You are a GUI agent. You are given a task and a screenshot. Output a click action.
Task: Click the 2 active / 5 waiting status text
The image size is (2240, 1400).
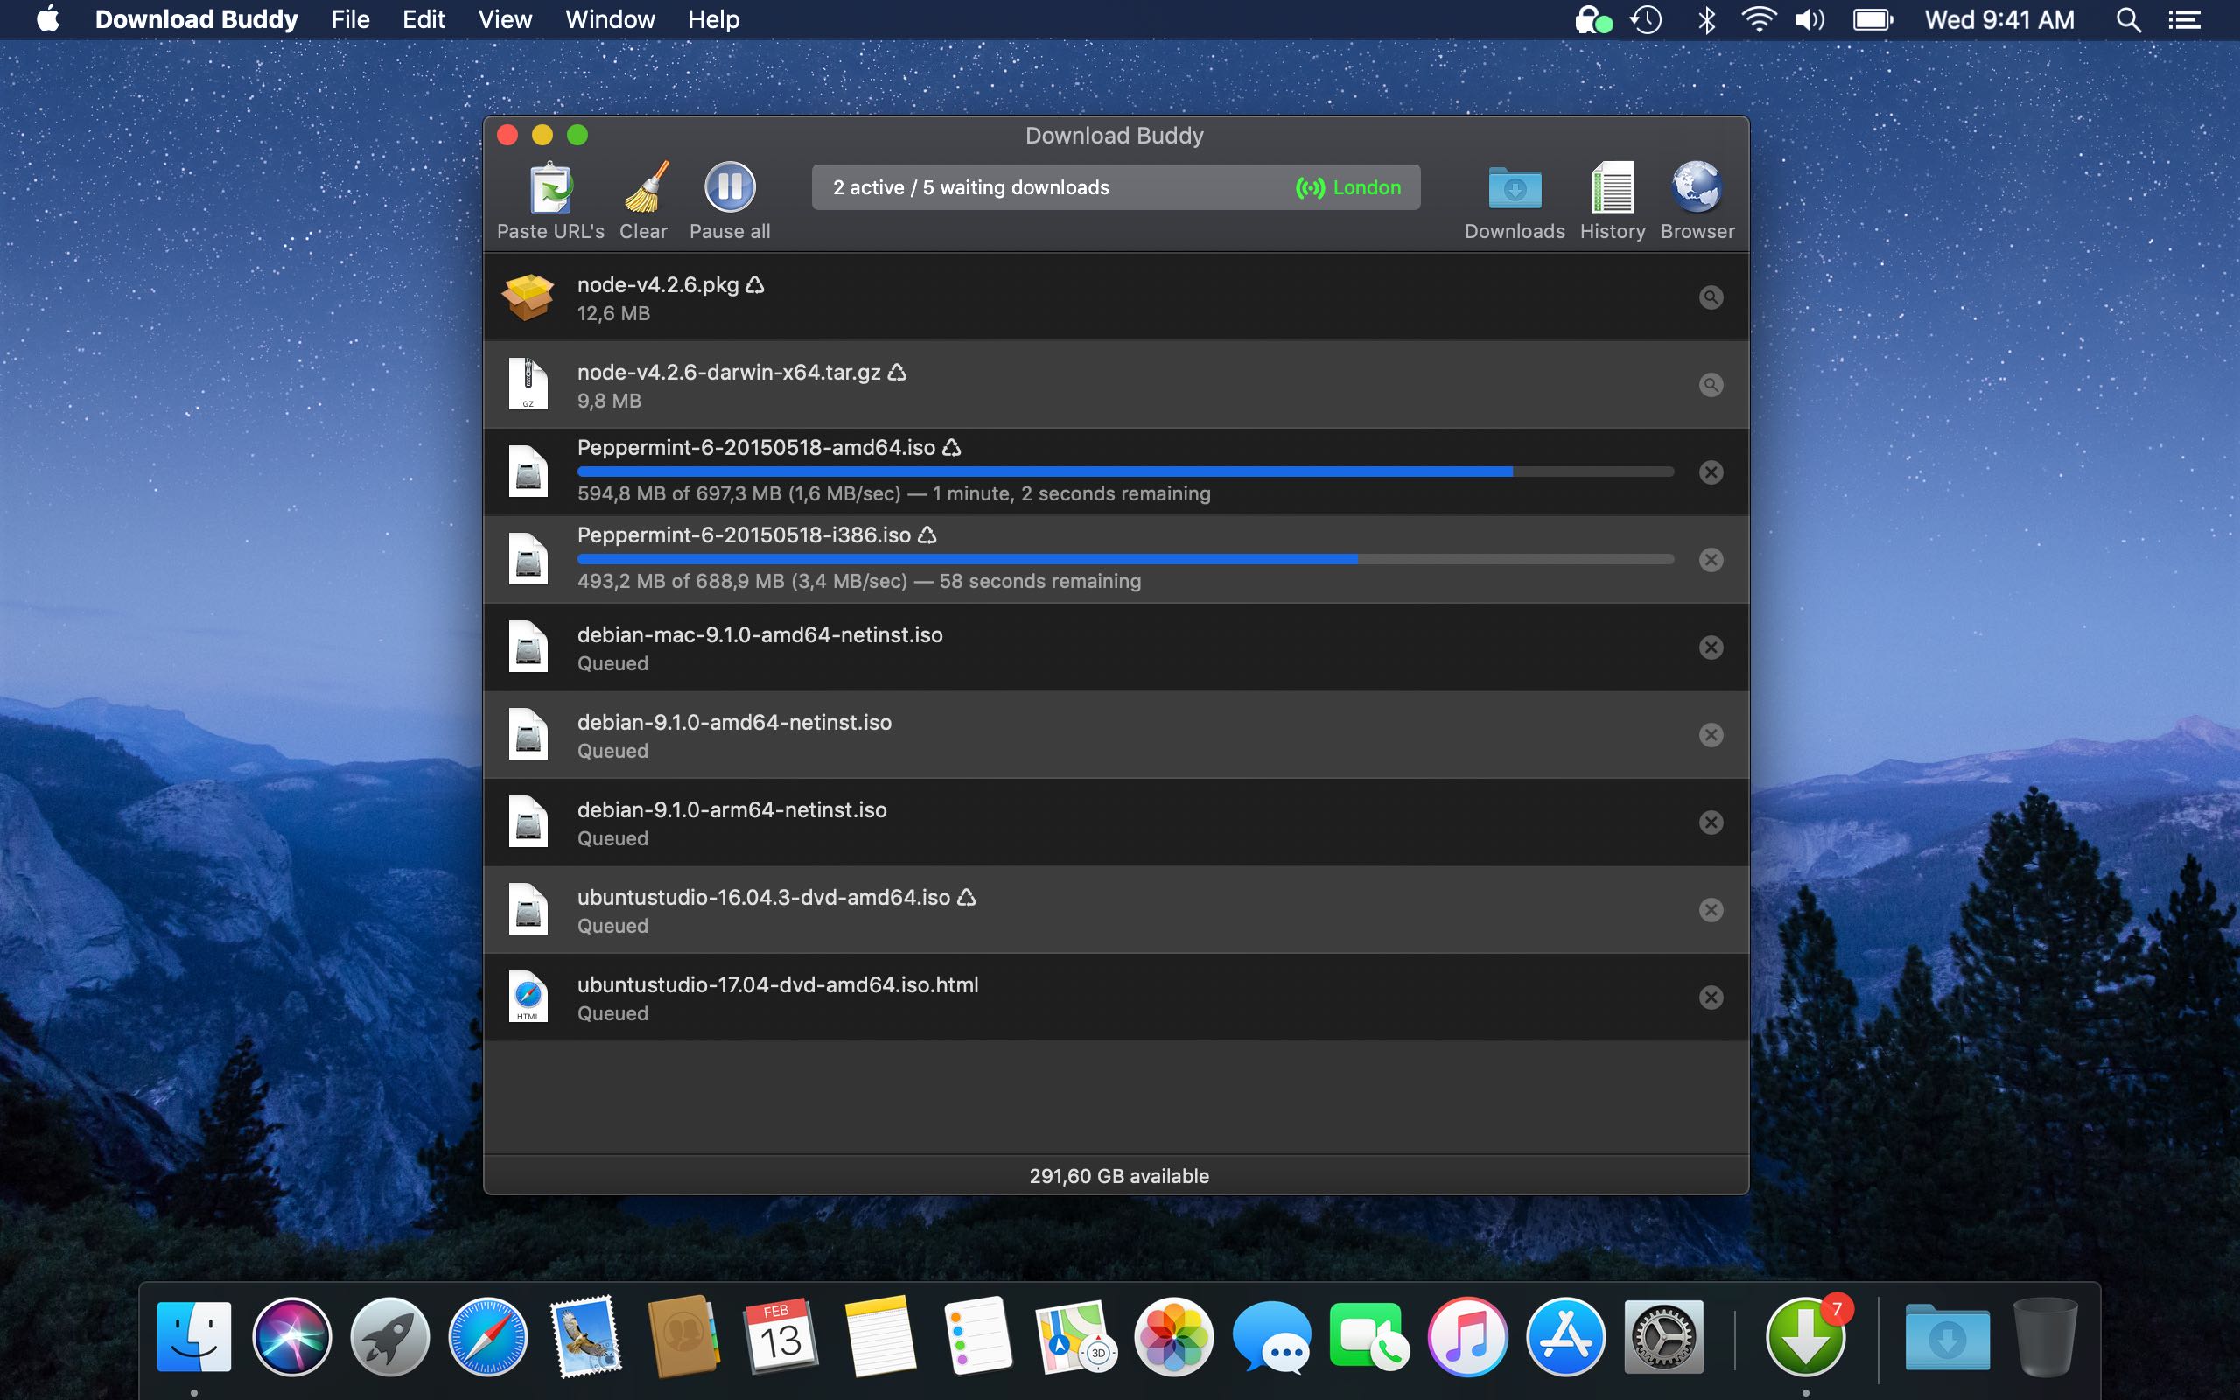pyautogui.click(x=971, y=188)
